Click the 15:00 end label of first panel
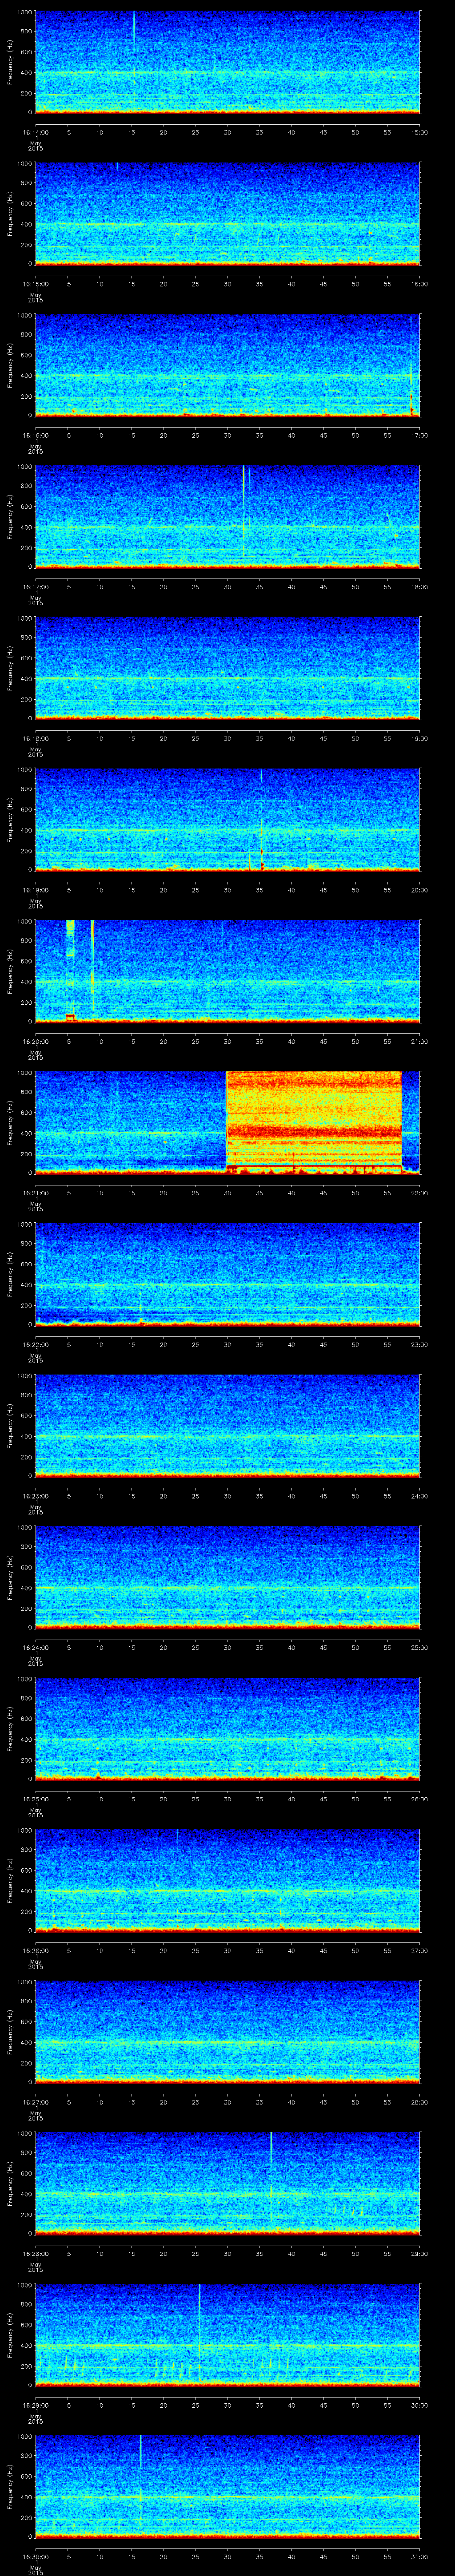455x2576 pixels. (420, 132)
